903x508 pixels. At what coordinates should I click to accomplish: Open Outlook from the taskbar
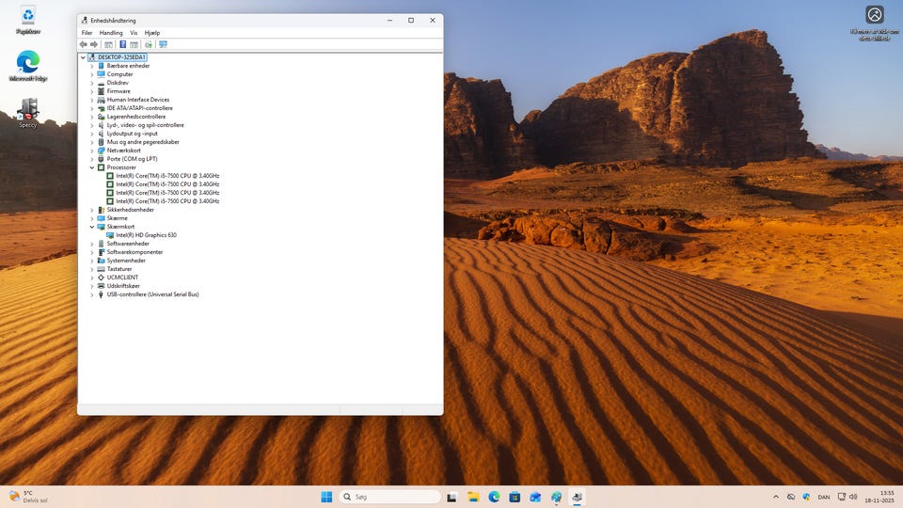[535, 497]
